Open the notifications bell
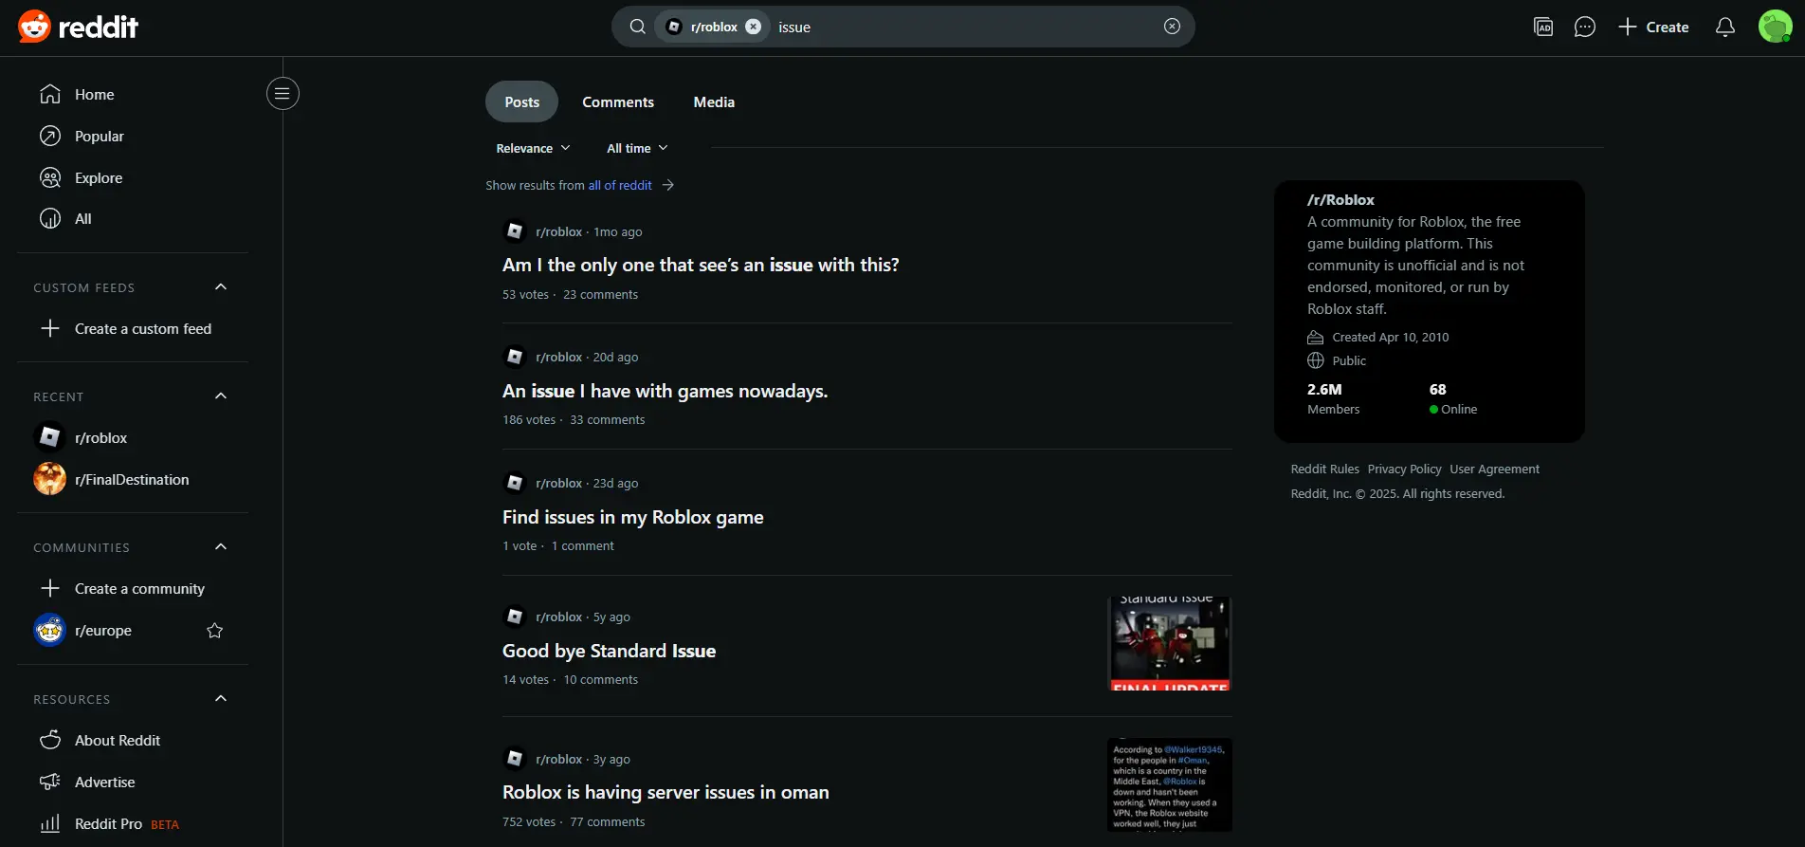 pos(1725,27)
